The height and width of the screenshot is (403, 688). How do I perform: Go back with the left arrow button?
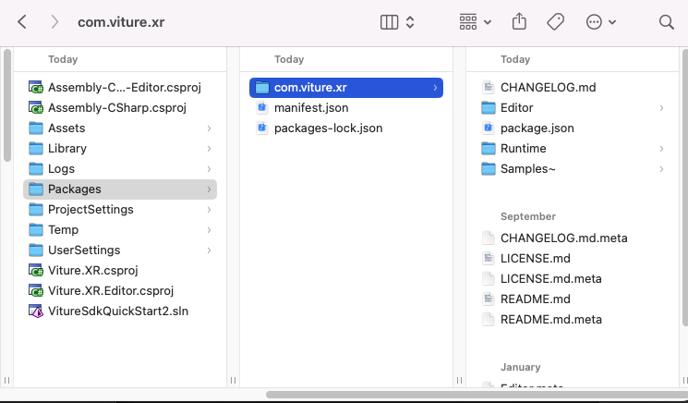[22, 21]
